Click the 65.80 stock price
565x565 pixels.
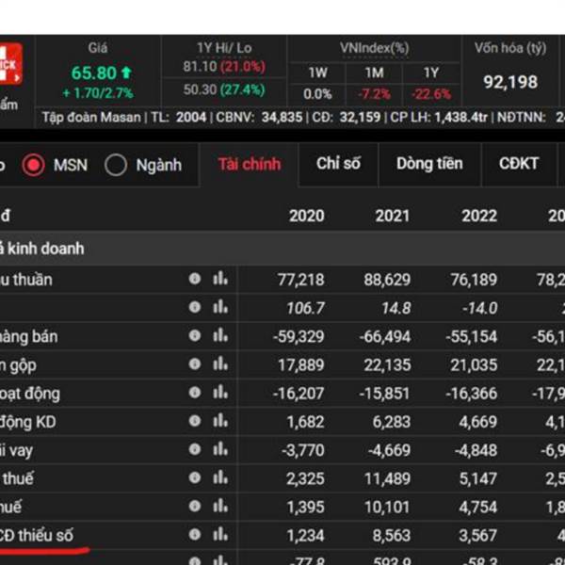coord(93,73)
